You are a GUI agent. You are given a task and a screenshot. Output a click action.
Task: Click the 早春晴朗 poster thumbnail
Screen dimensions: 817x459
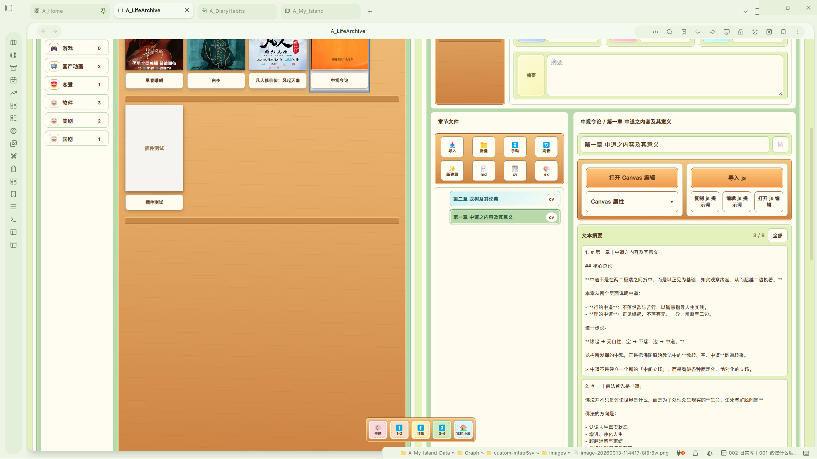pyautogui.click(x=154, y=54)
